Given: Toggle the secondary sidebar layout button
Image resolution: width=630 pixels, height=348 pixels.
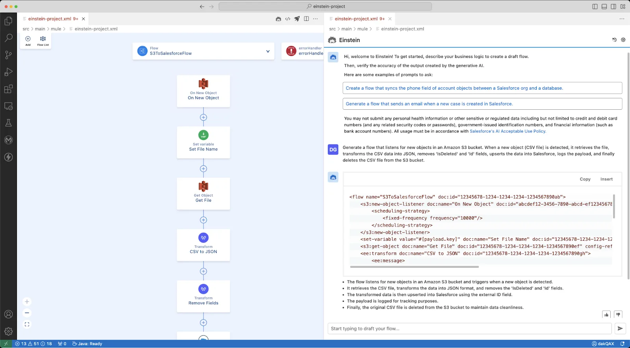Looking at the screenshot, I should click(x=613, y=6).
